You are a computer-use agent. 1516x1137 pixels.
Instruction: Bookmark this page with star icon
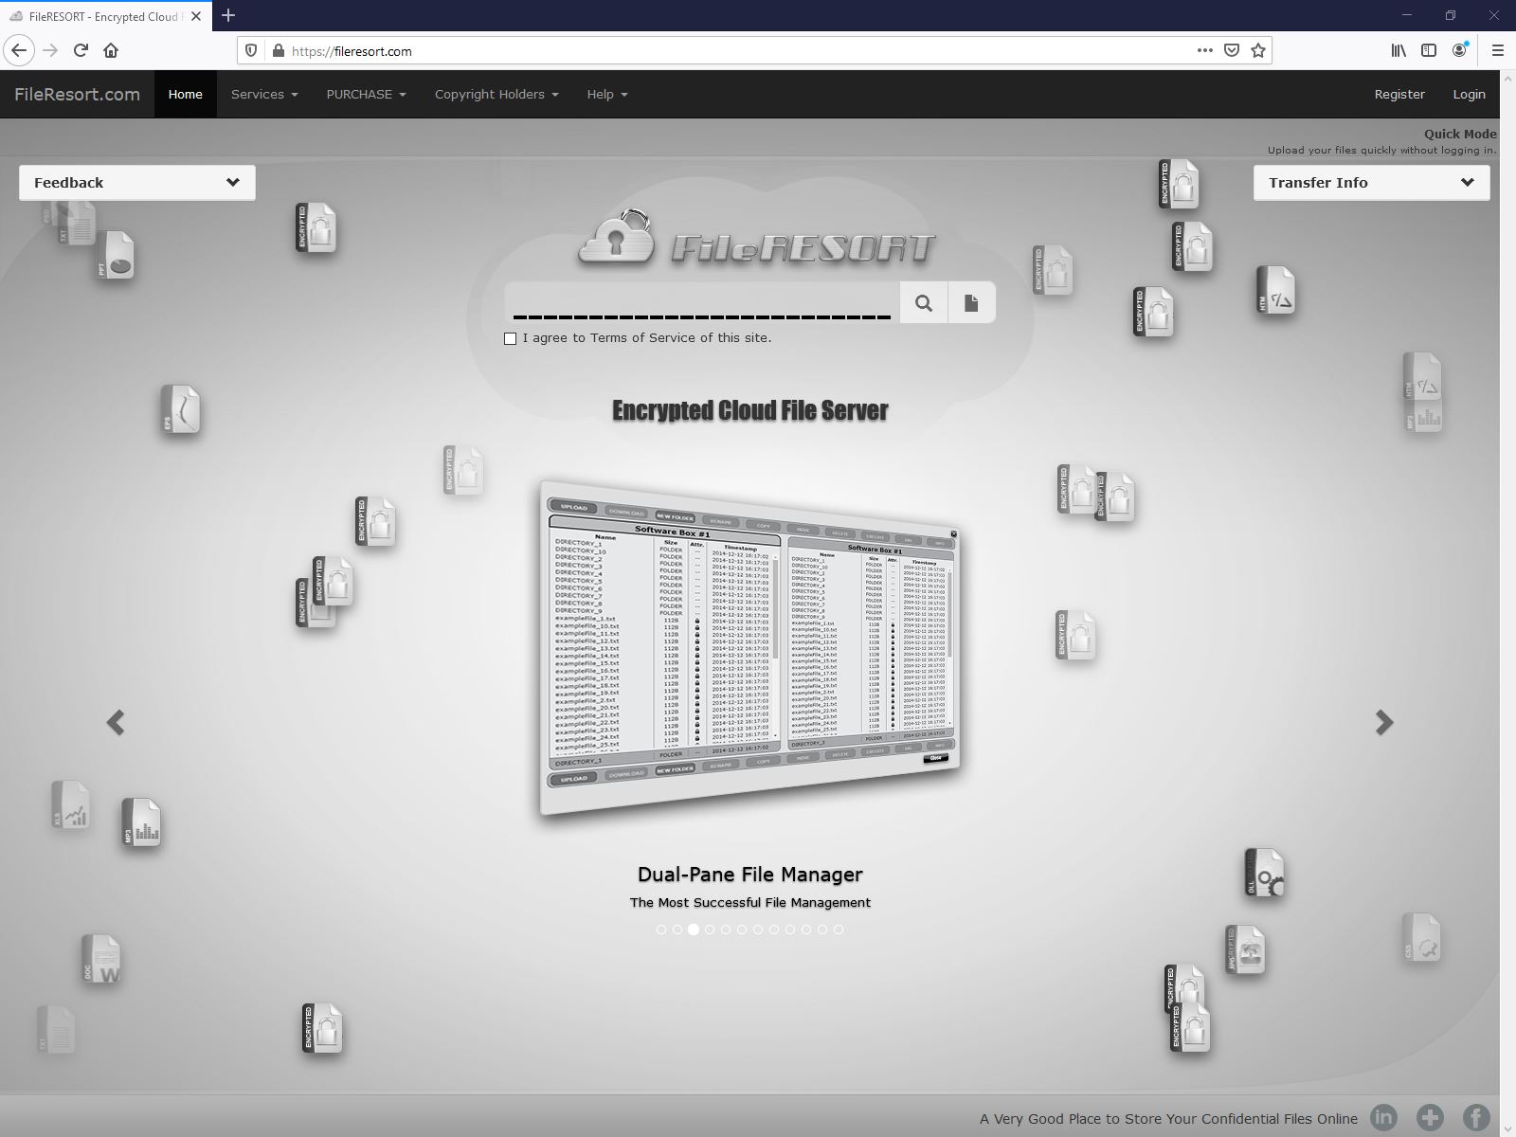[x=1258, y=50]
